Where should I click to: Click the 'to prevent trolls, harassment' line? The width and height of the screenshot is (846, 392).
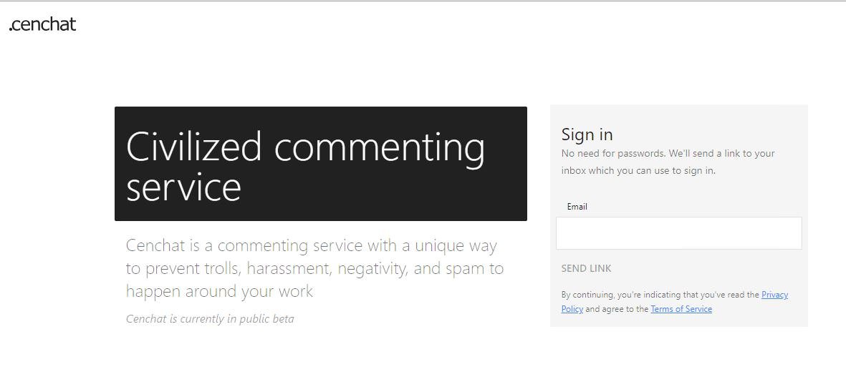(x=314, y=268)
